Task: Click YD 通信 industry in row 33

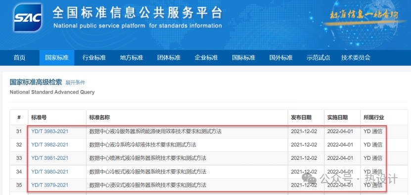Action: [373, 158]
